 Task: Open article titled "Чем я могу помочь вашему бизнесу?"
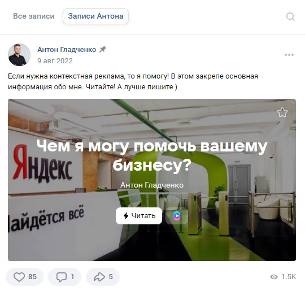152,155
